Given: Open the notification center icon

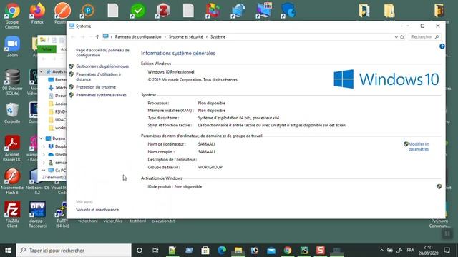Looking at the screenshot, I should [x=447, y=251].
